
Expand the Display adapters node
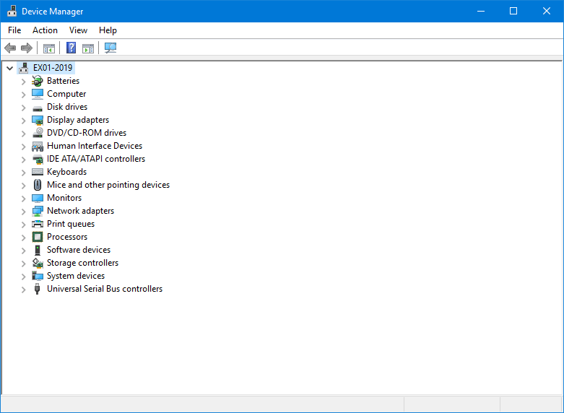pyautogui.click(x=23, y=120)
